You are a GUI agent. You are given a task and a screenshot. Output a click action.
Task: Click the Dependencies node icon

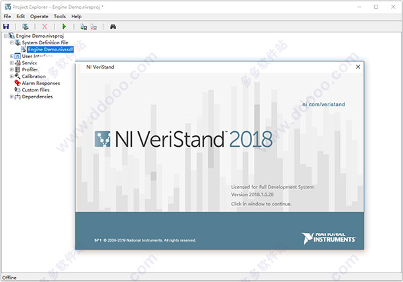tap(17, 96)
